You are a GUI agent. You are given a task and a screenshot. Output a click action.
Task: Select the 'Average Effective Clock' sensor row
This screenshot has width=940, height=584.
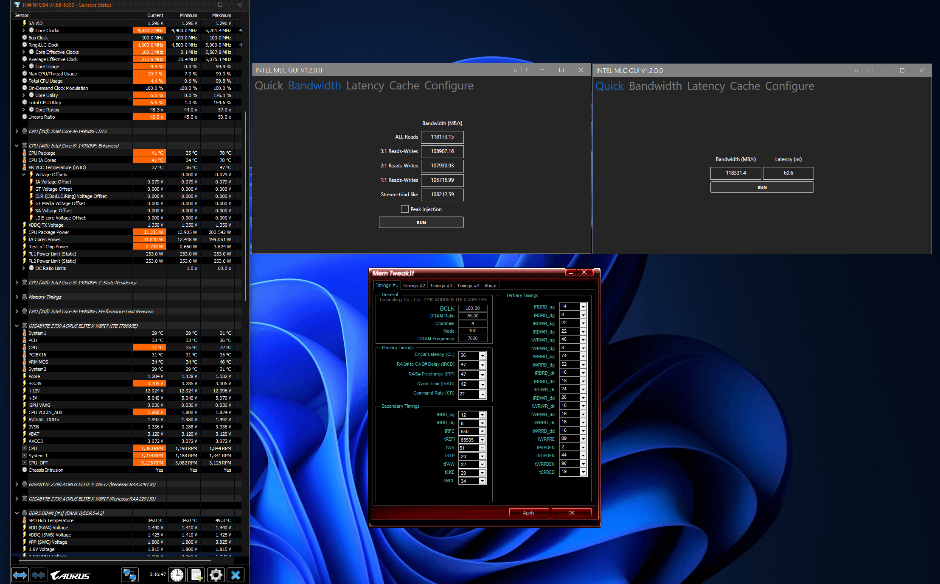127,59
